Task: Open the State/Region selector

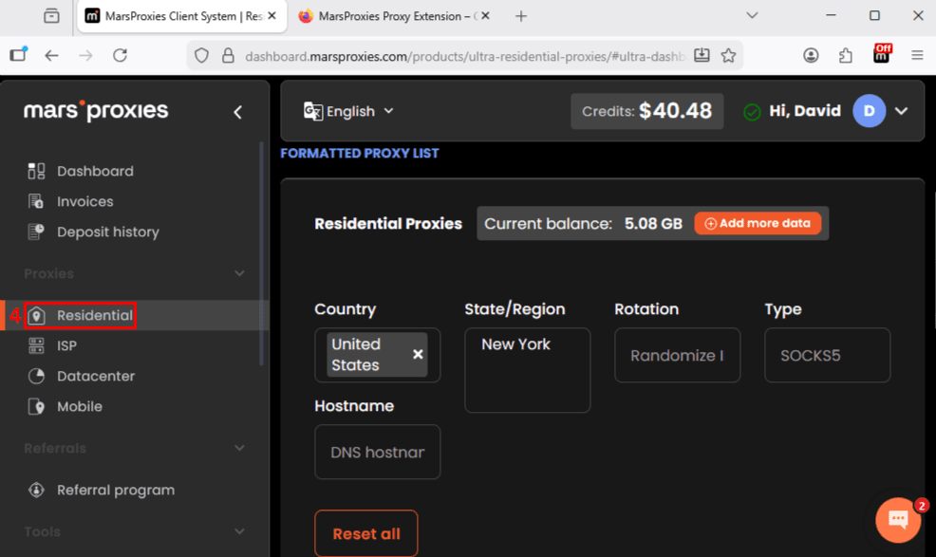Action: pyautogui.click(x=528, y=370)
